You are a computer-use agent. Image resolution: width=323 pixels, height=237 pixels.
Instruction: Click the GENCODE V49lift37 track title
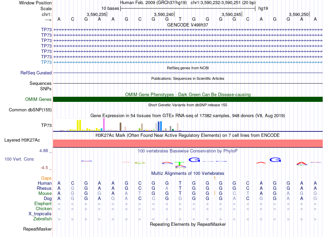coord(188,25)
